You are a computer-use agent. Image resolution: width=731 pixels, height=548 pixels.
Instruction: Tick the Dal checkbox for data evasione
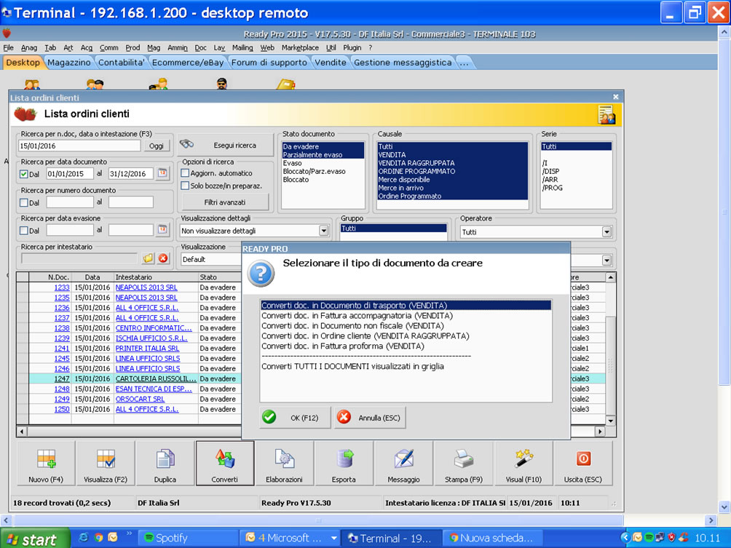coord(24,231)
